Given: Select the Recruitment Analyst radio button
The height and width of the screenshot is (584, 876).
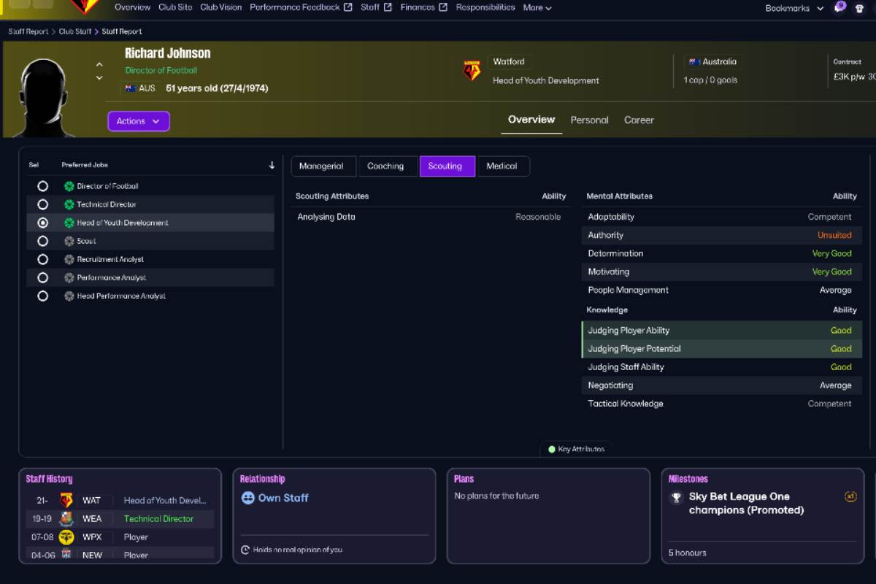Looking at the screenshot, I should [42, 259].
